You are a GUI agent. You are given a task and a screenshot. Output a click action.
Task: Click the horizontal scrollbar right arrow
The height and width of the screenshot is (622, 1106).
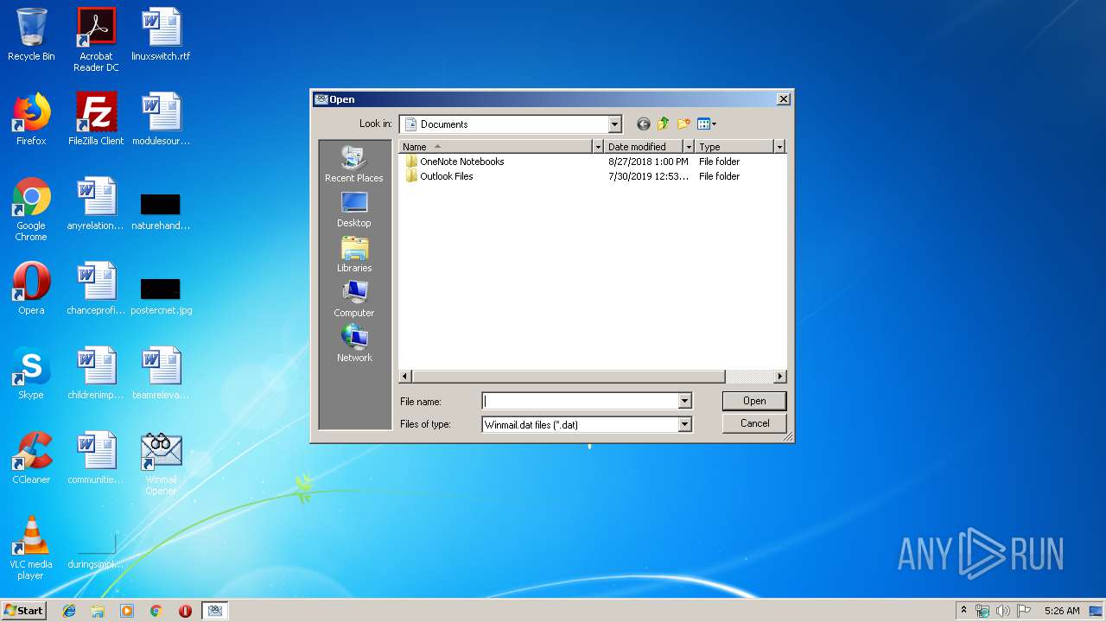pos(780,377)
